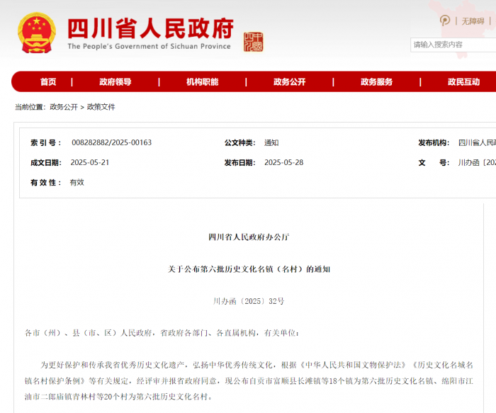Click the 四川省人民政府 site title
Screen dimensions: 496x413
[150, 28]
